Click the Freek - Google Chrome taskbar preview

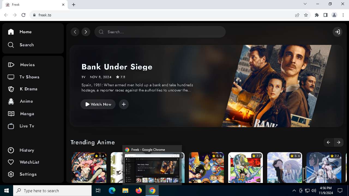(x=152, y=165)
